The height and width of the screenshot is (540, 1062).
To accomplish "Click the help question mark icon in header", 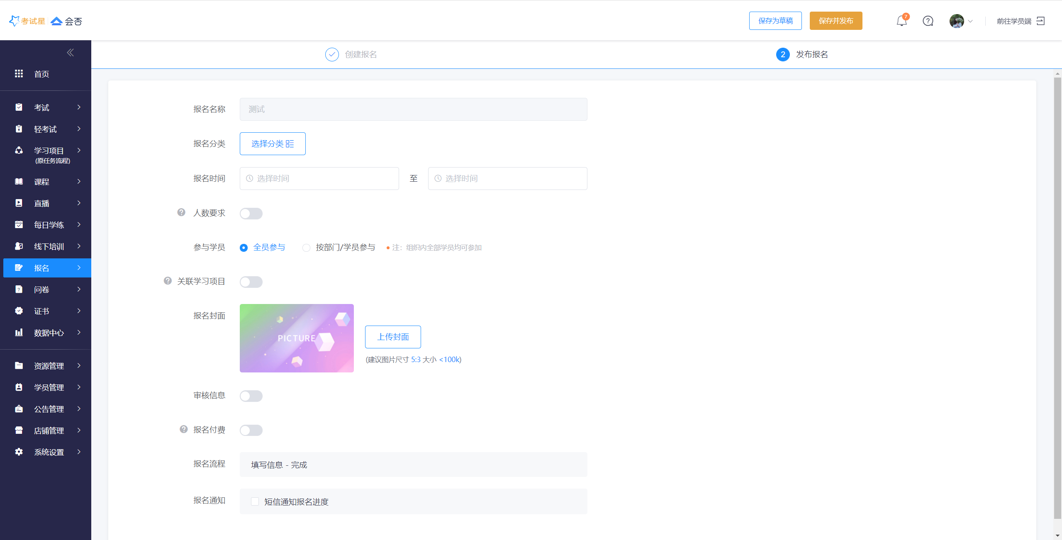I will [928, 21].
